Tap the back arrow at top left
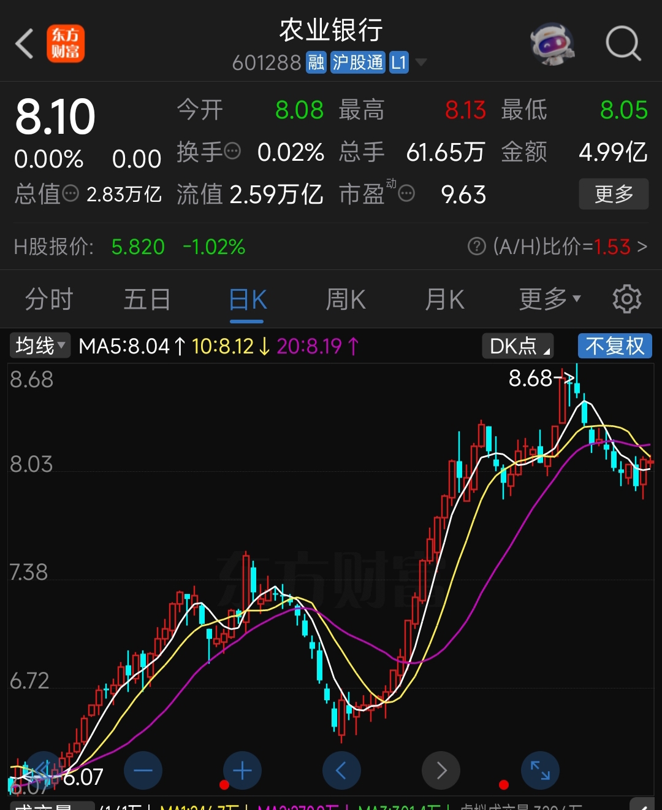Image resolution: width=662 pixels, height=810 pixels. (x=25, y=44)
